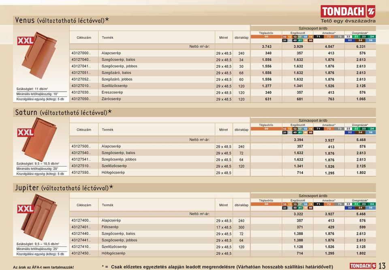Click the page number 13

click(382, 266)
